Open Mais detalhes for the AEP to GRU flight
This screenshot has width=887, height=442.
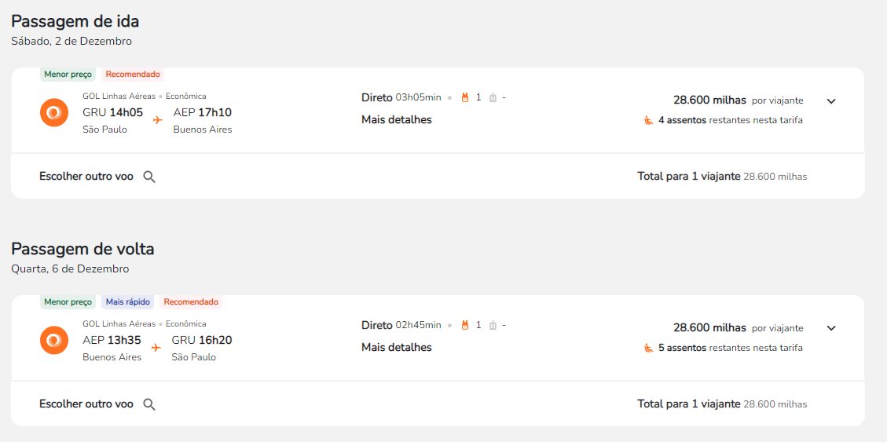[x=397, y=348]
